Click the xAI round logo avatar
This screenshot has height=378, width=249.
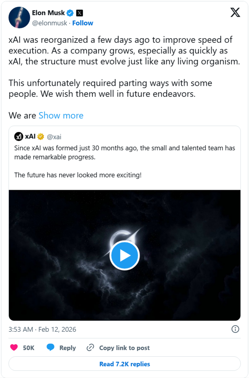[x=19, y=137]
